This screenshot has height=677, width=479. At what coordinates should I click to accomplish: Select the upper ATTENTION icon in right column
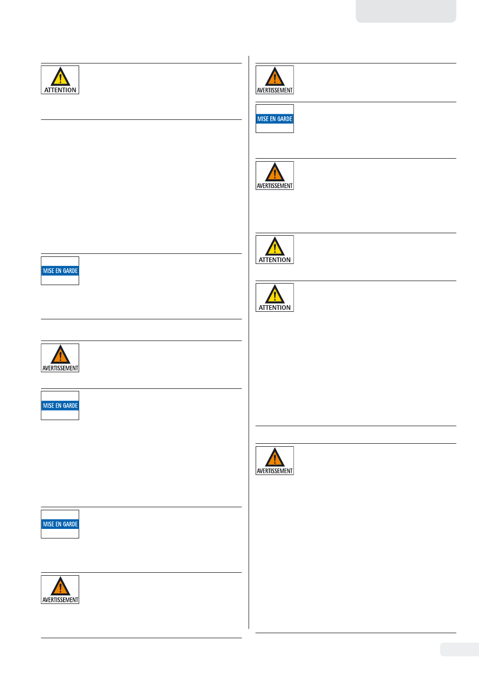tap(275, 250)
